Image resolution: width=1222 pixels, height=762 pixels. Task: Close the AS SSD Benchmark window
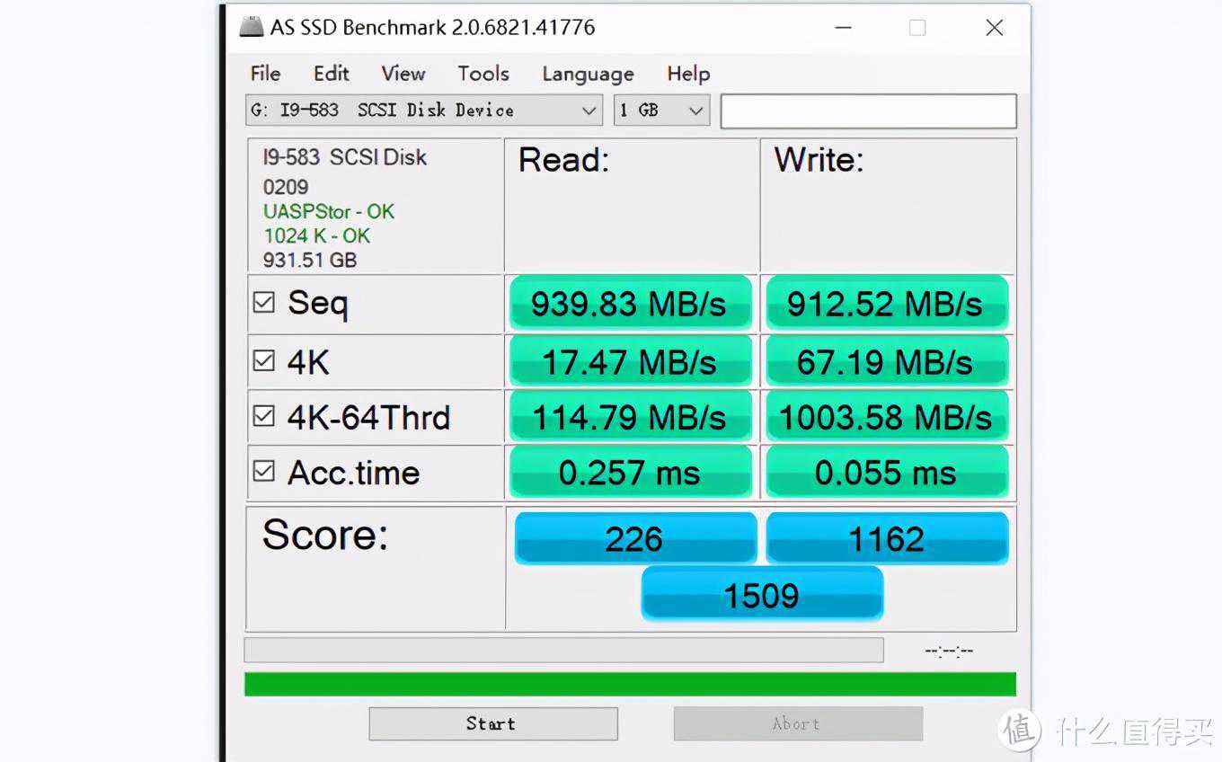tap(994, 28)
